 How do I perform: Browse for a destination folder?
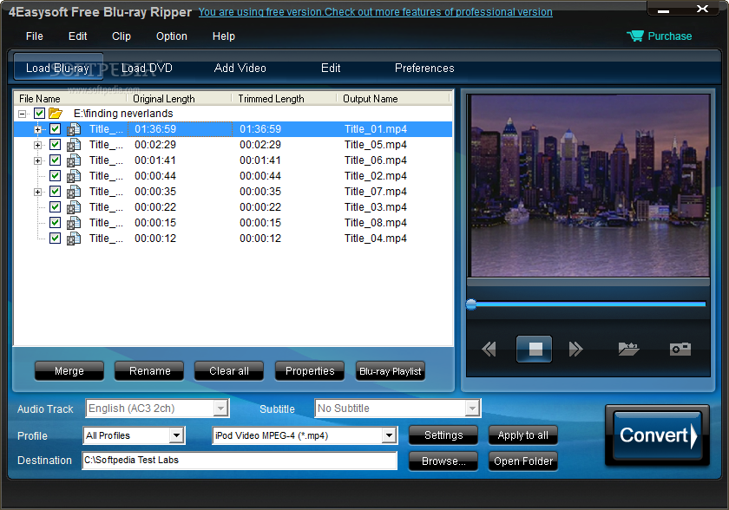pos(443,461)
